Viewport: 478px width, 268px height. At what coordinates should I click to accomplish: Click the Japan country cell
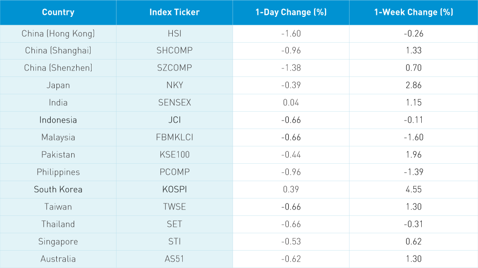pos(58,85)
